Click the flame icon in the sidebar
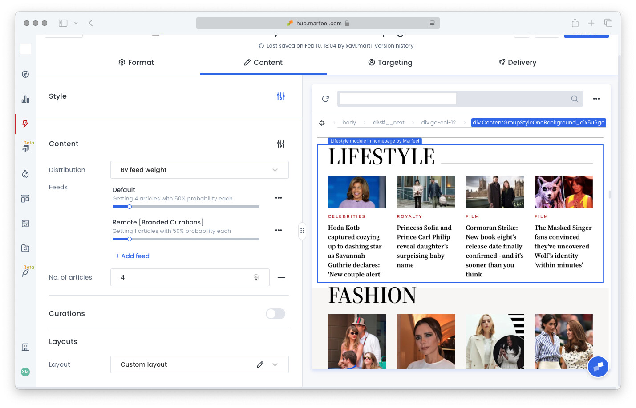 [x=25, y=174]
